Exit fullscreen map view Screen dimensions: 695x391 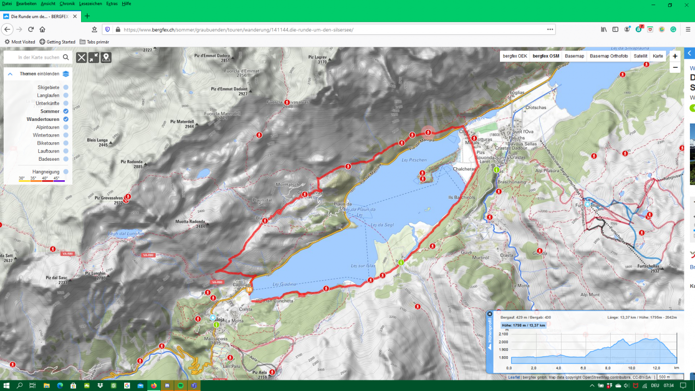click(x=94, y=57)
